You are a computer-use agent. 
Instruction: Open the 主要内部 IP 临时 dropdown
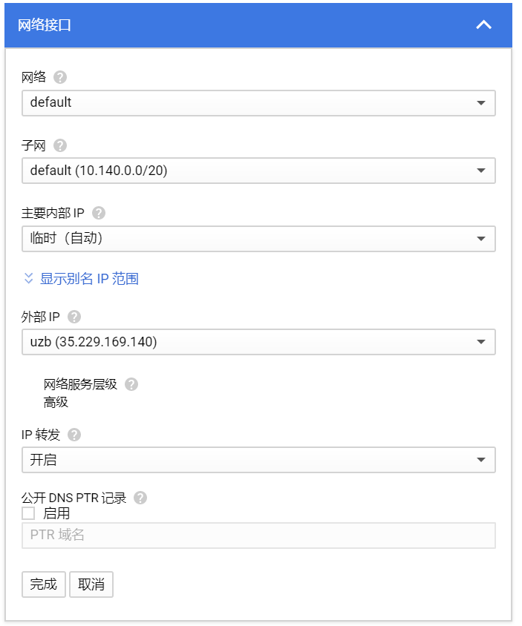[x=258, y=239]
